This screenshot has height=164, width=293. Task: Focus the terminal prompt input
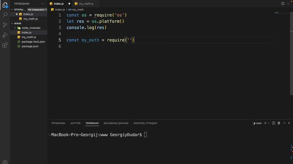[x=146, y=135]
